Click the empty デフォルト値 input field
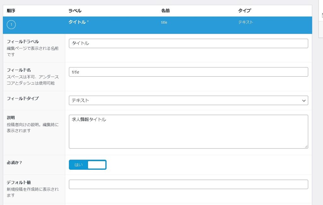The width and height of the screenshot is (323, 205). (x=188, y=184)
